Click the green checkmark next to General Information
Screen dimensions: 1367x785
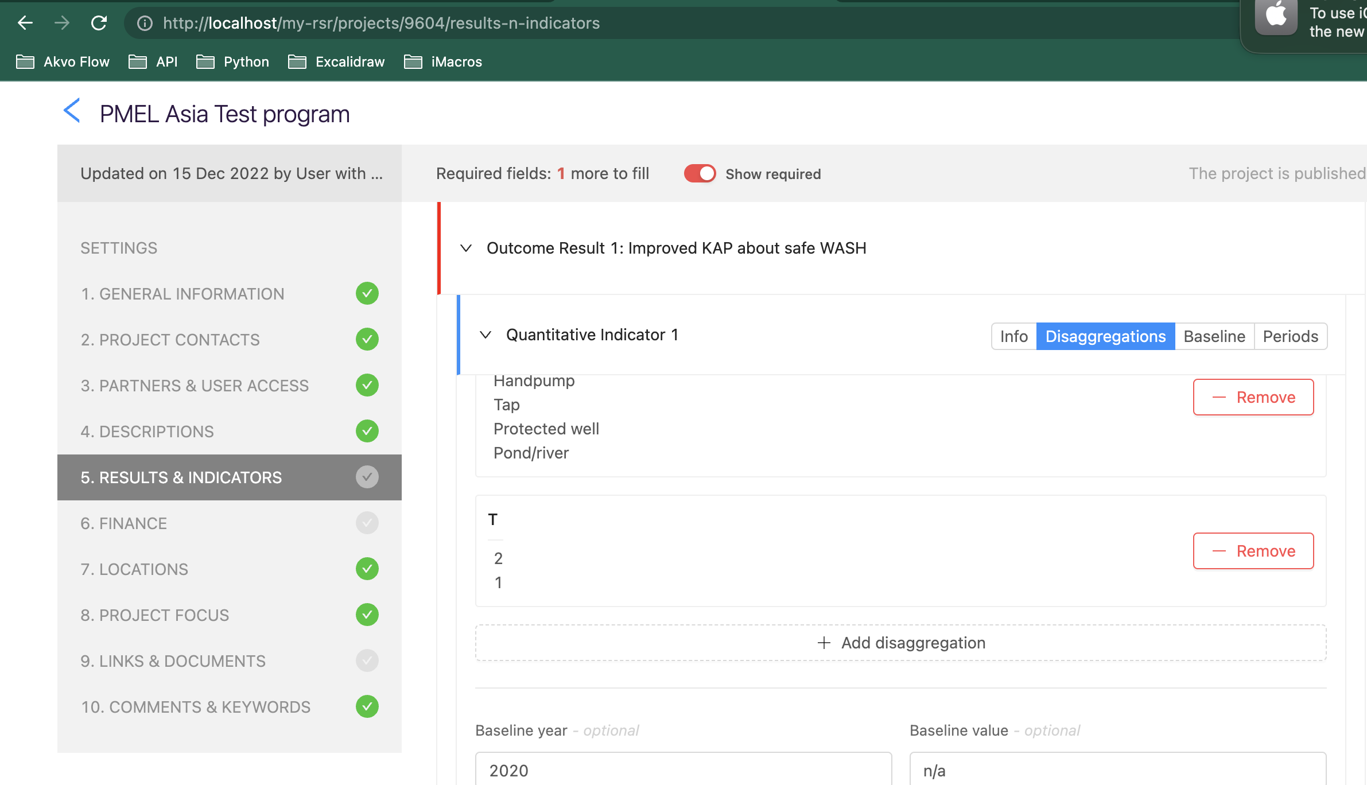(x=367, y=293)
